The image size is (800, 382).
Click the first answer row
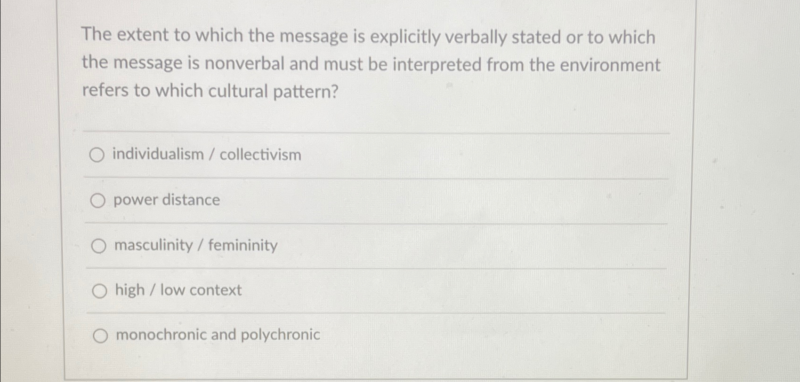pyautogui.click(x=330, y=155)
